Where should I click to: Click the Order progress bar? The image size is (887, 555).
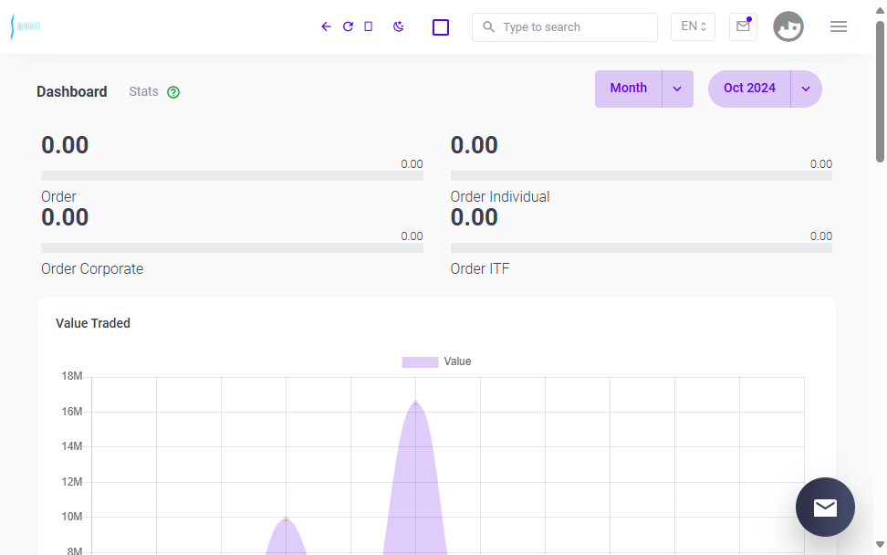pyautogui.click(x=232, y=176)
